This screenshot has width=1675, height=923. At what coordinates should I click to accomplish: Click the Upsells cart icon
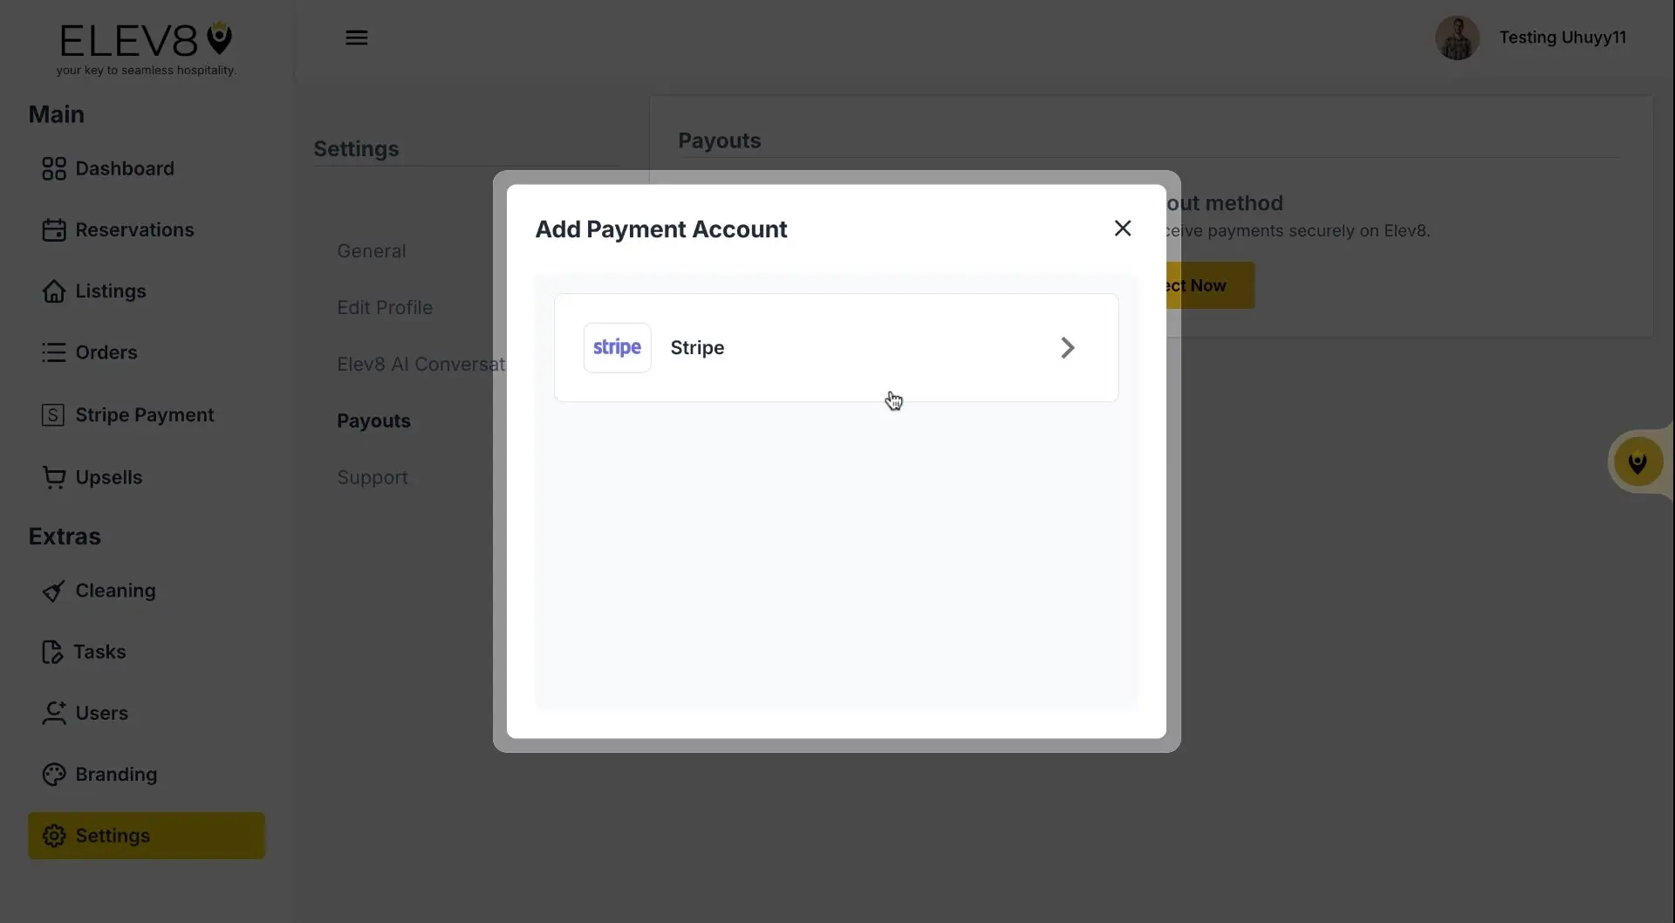[54, 477]
